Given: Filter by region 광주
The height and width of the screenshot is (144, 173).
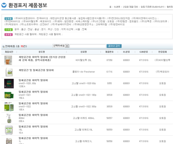Looking at the screenshot, I should (17, 29).
